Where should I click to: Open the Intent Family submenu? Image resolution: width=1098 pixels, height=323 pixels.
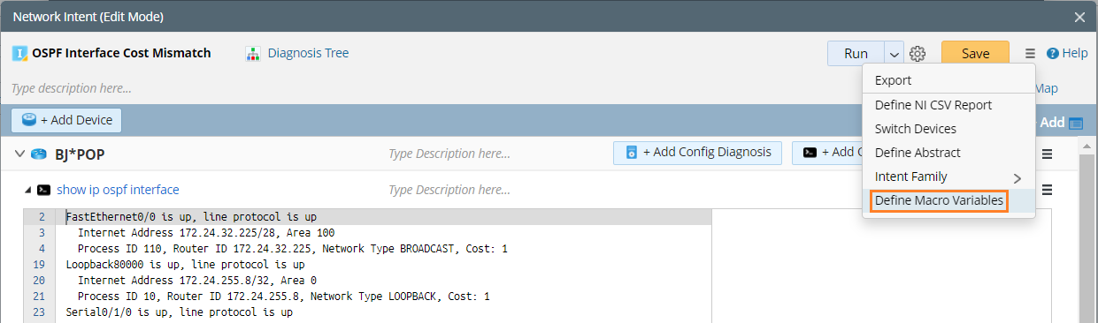tap(948, 177)
